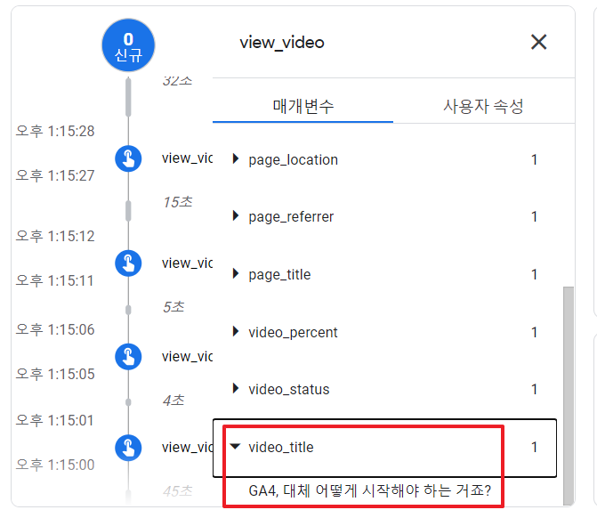Switch to the 사용자 속성 tab

[483, 106]
